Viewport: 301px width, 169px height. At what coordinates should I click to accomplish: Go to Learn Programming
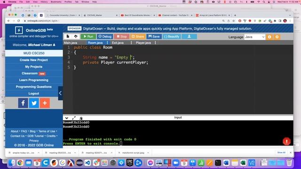(x=34, y=80)
